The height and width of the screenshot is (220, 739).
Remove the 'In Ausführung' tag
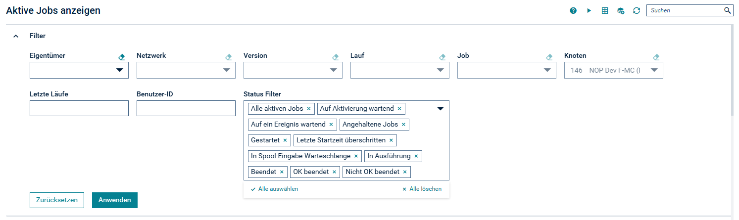416,156
